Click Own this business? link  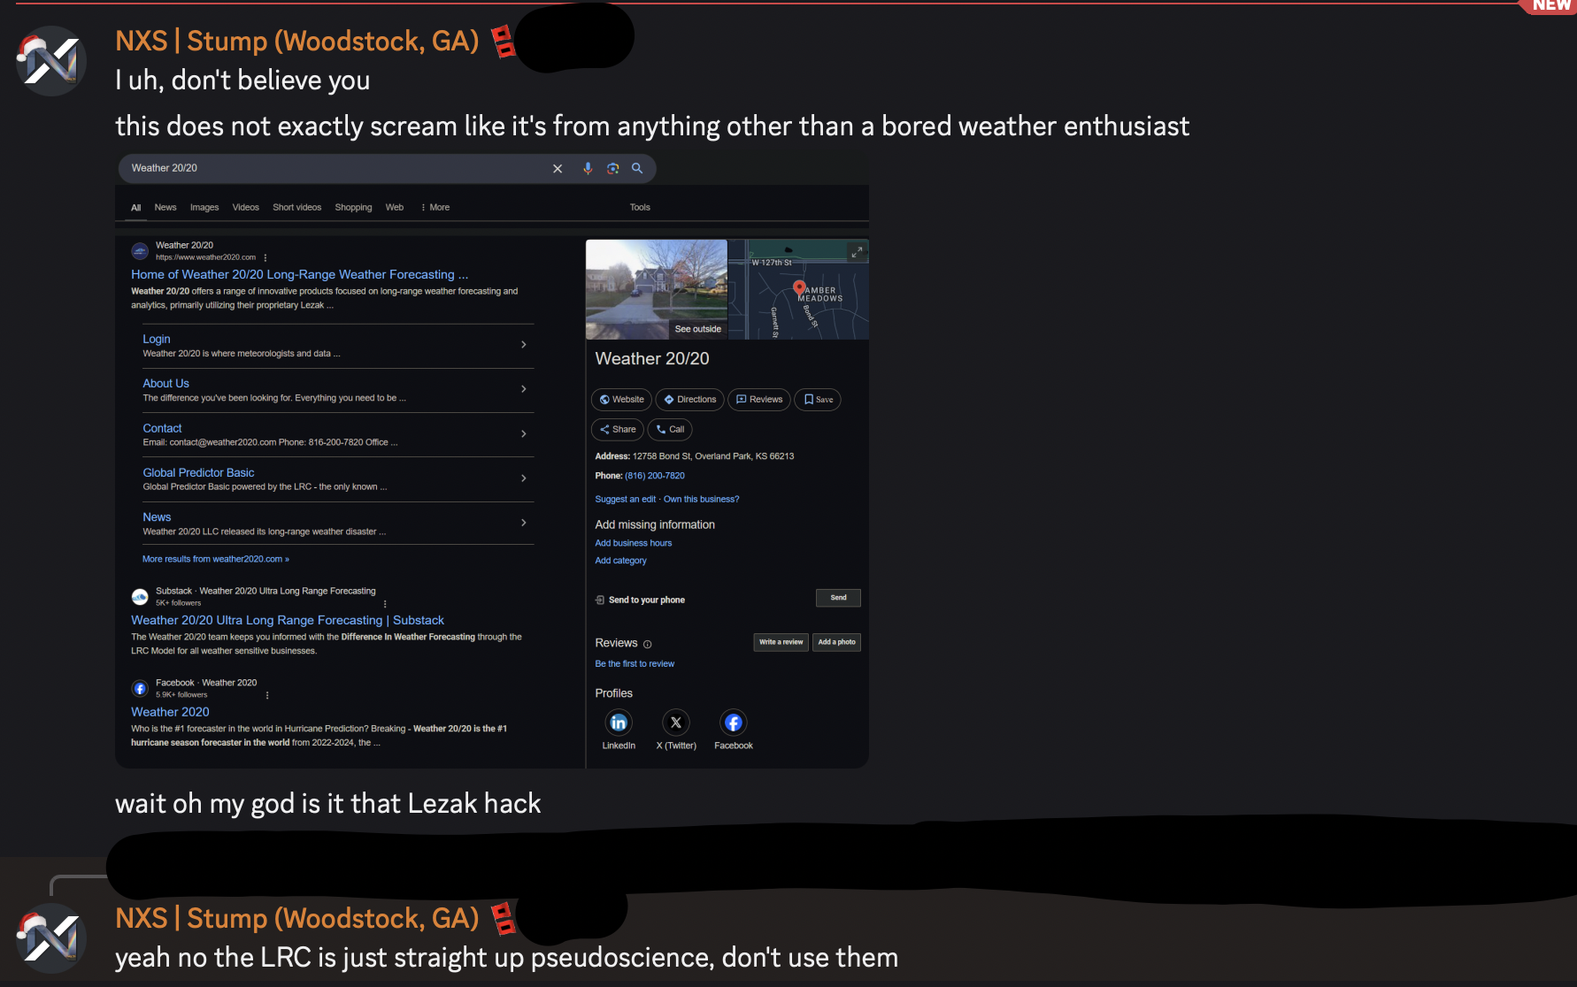(702, 500)
